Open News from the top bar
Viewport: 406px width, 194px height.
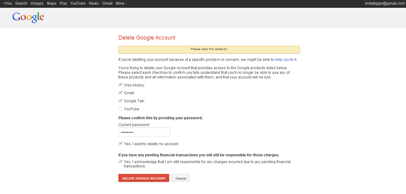94,3
